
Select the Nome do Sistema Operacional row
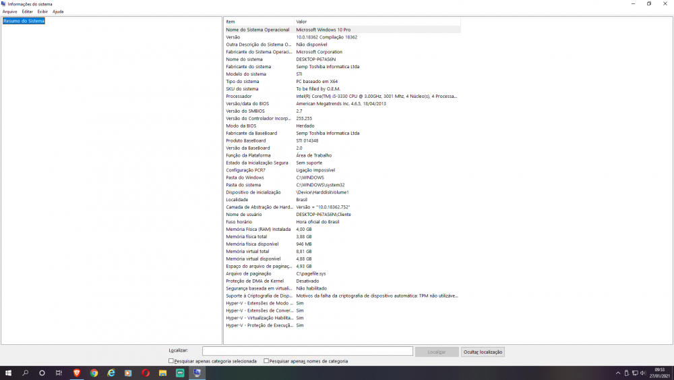coord(342,30)
